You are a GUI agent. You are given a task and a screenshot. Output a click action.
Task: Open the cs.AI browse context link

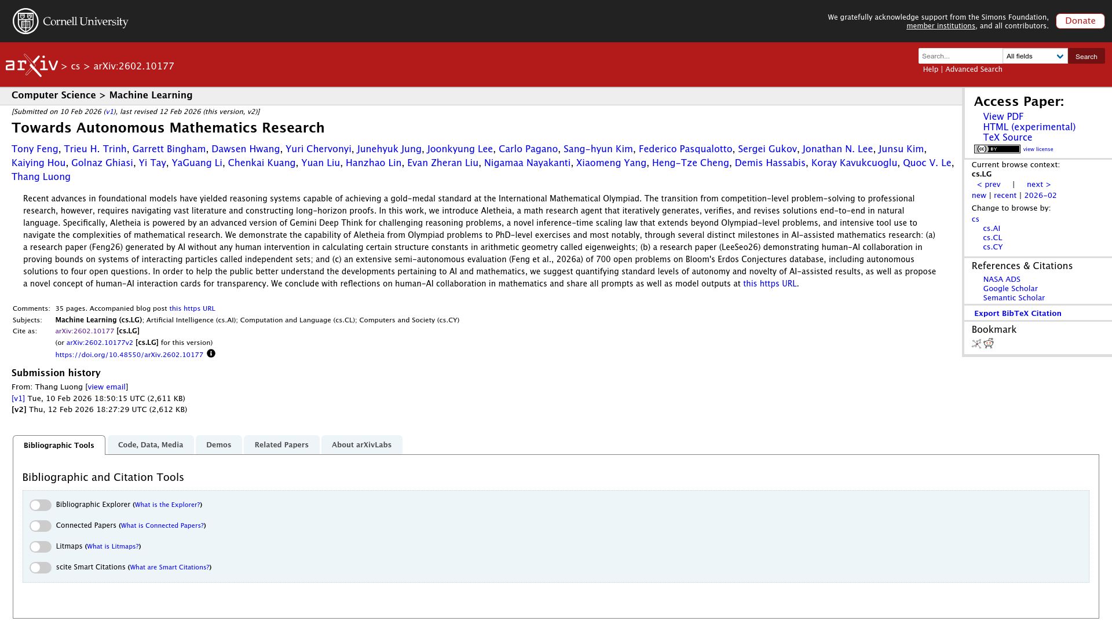[991, 229]
